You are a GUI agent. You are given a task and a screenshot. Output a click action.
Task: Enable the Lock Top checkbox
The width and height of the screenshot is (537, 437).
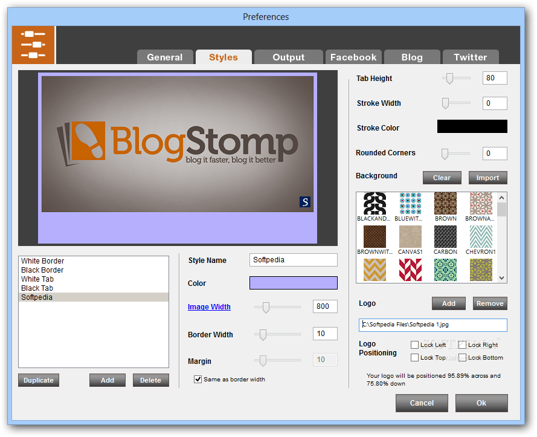[414, 357]
